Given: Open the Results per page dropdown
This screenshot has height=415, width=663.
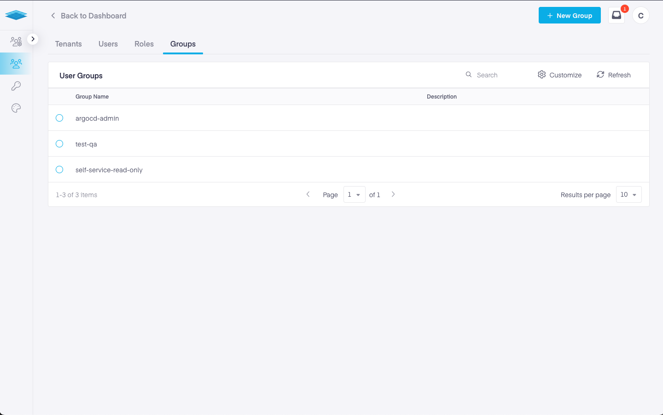Looking at the screenshot, I should point(628,194).
